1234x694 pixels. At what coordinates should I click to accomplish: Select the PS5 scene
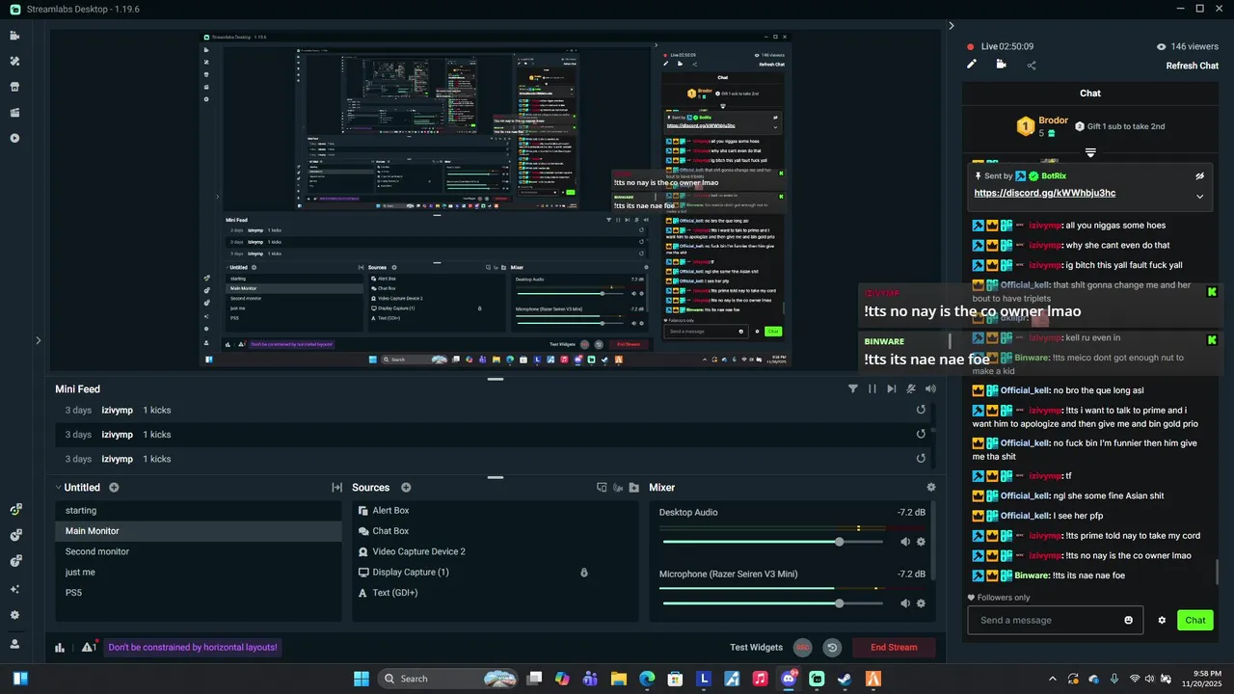[198, 593]
